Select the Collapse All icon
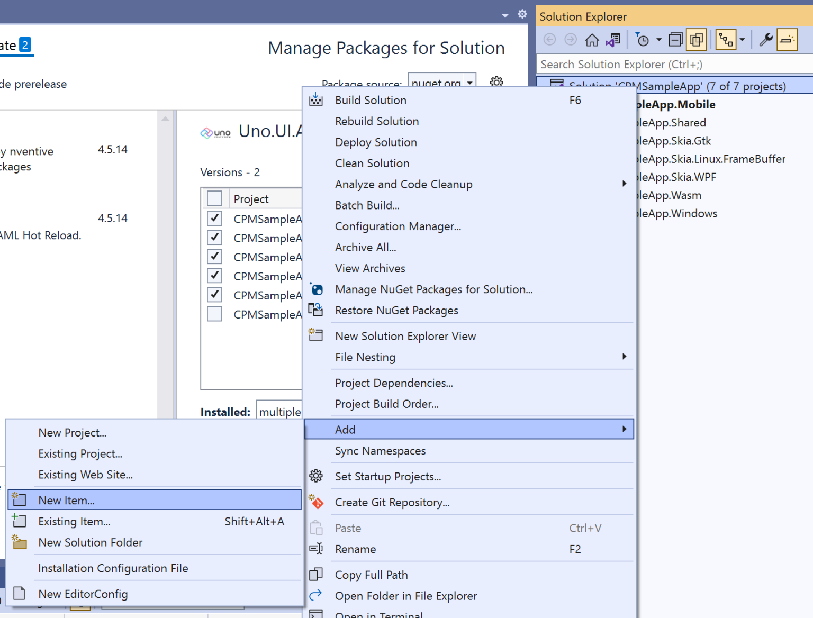This screenshot has width=813, height=618. tap(675, 40)
